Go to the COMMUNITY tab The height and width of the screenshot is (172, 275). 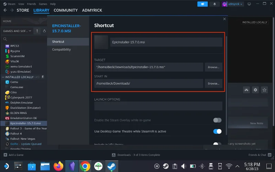(x=66, y=10)
